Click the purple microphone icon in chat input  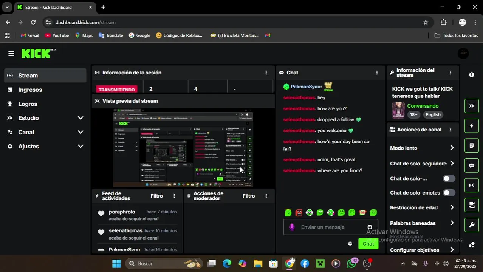(x=292, y=227)
